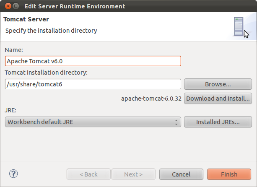
Task: Click the Tomcat Server heading
Action: (x=26, y=19)
